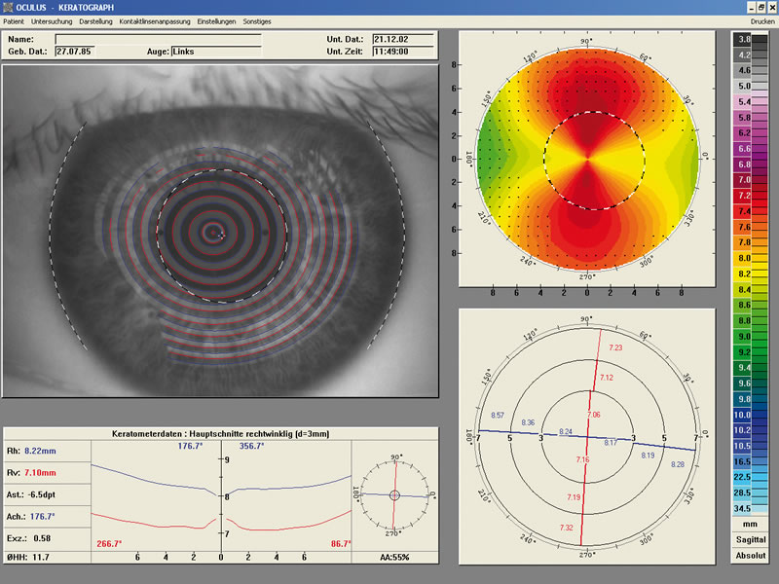Open the Untersuchung menu
This screenshot has width=779, height=584.
[x=52, y=21]
